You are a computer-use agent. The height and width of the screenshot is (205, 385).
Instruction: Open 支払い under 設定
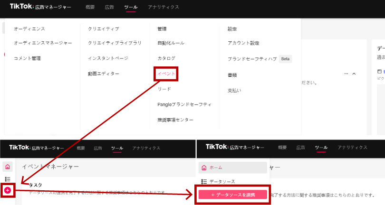tap(234, 91)
